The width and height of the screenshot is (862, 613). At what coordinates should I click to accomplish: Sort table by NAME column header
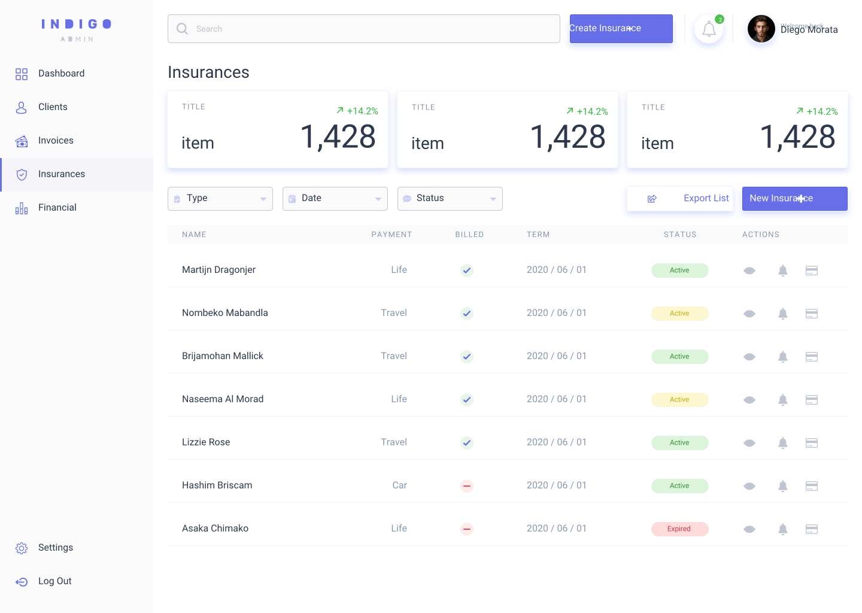(x=194, y=235)
